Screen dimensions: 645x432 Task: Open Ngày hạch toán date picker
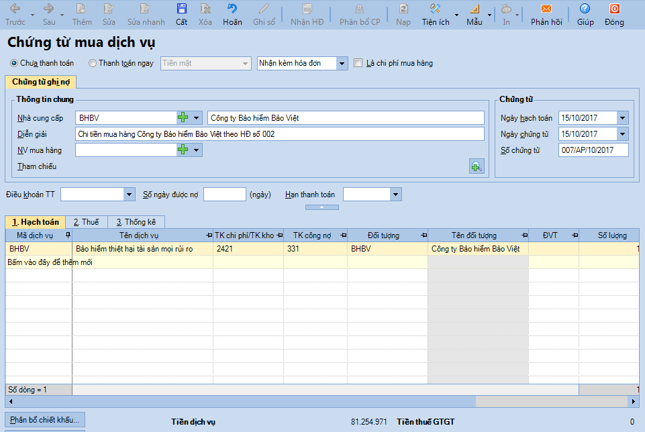click(622, 117)
